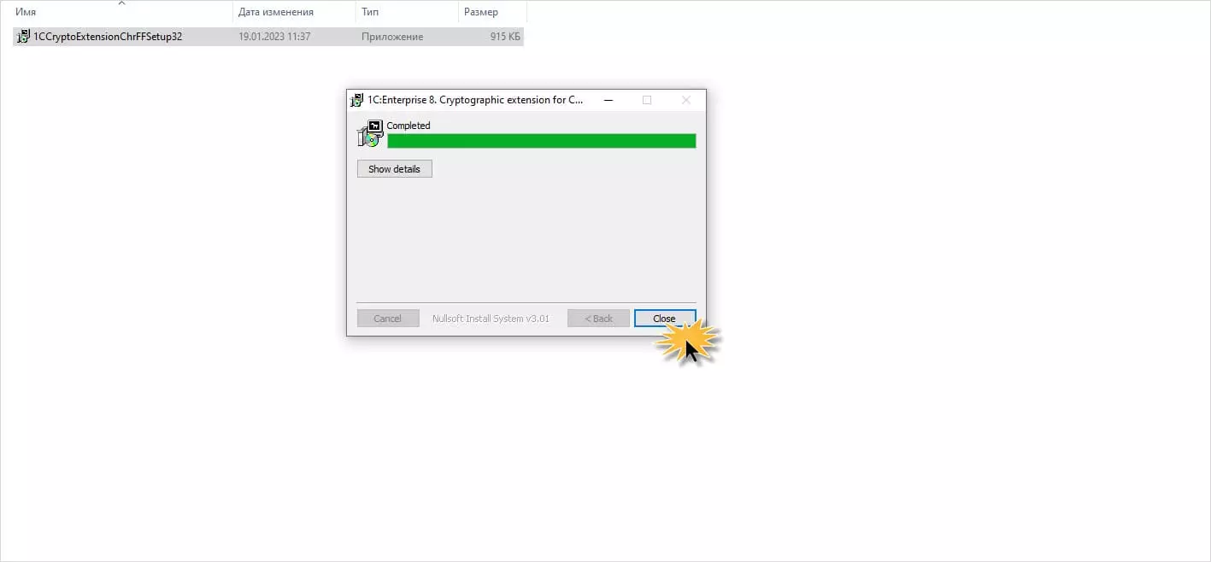Select the 1CCryptoExtensionChrFFSetup32 file name
This screenshot has width=1211, height=562.
click(107, 37)
